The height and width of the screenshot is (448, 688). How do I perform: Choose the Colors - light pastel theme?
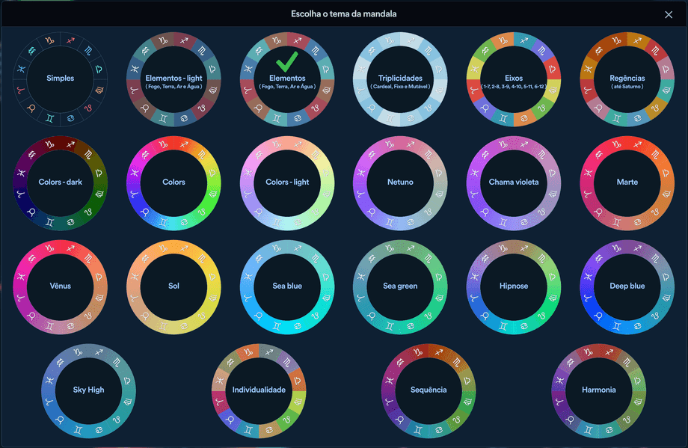click(287, 183)
